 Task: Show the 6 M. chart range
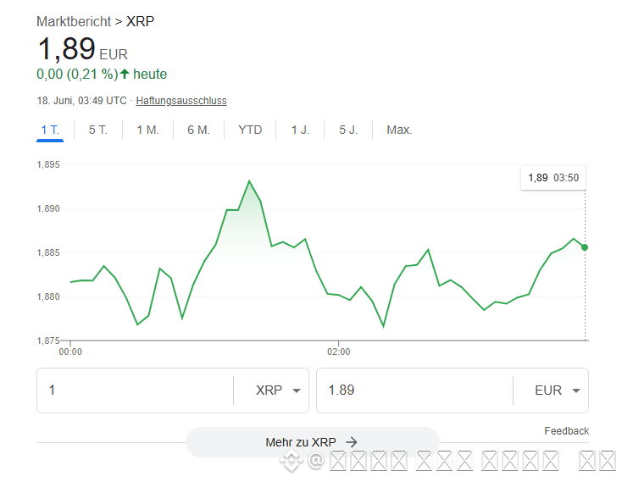coord(198,130)
